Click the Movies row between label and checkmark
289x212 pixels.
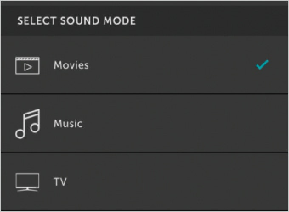pos(172,65)
